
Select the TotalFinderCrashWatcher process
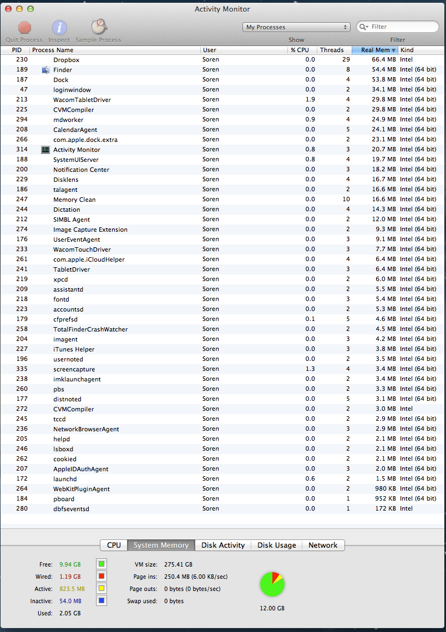(x=223, y=329)
